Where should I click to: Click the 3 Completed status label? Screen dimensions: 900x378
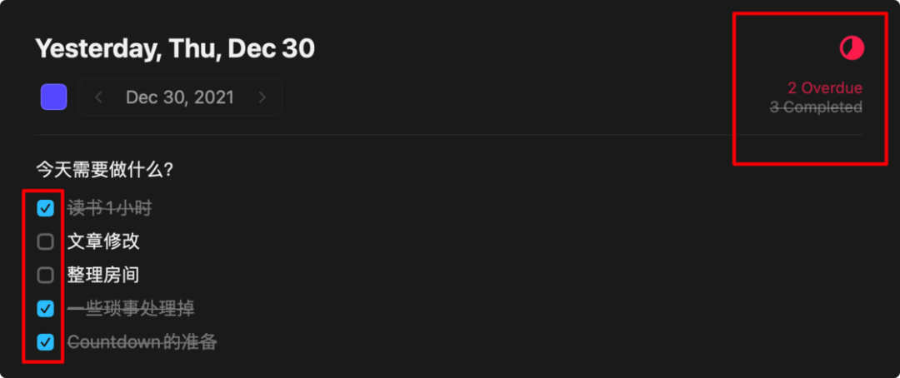click(x=816, y=107)
